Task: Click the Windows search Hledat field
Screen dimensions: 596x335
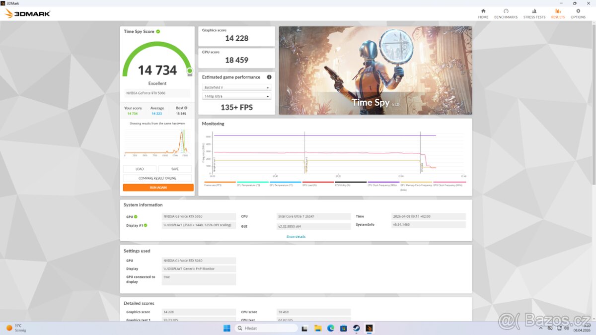Action: (x=266, y=328)
